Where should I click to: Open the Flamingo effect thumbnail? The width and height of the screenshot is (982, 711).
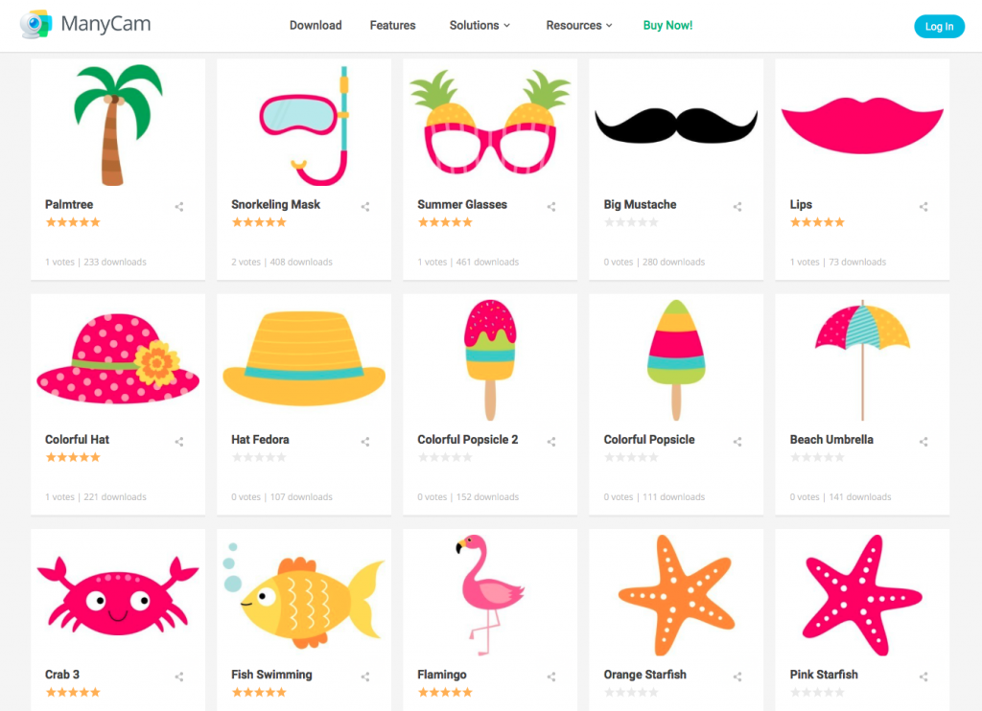tap(490, 593)
